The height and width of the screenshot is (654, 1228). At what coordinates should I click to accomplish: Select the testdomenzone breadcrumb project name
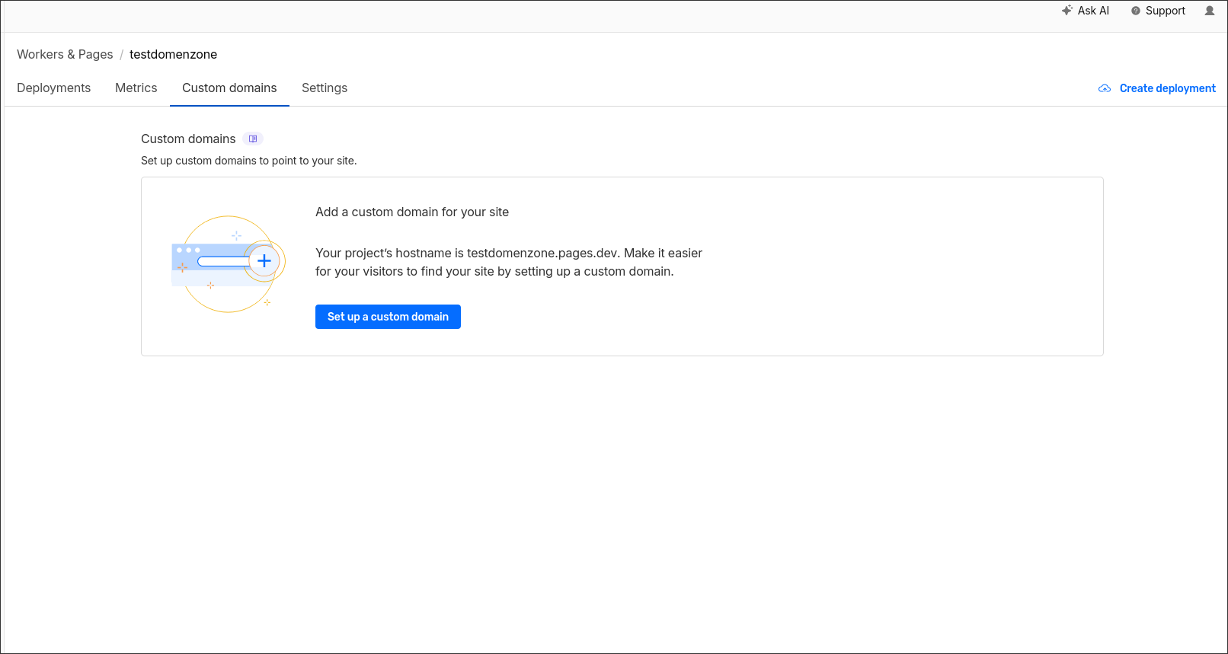pyautogui.click(x=173, y=54)
